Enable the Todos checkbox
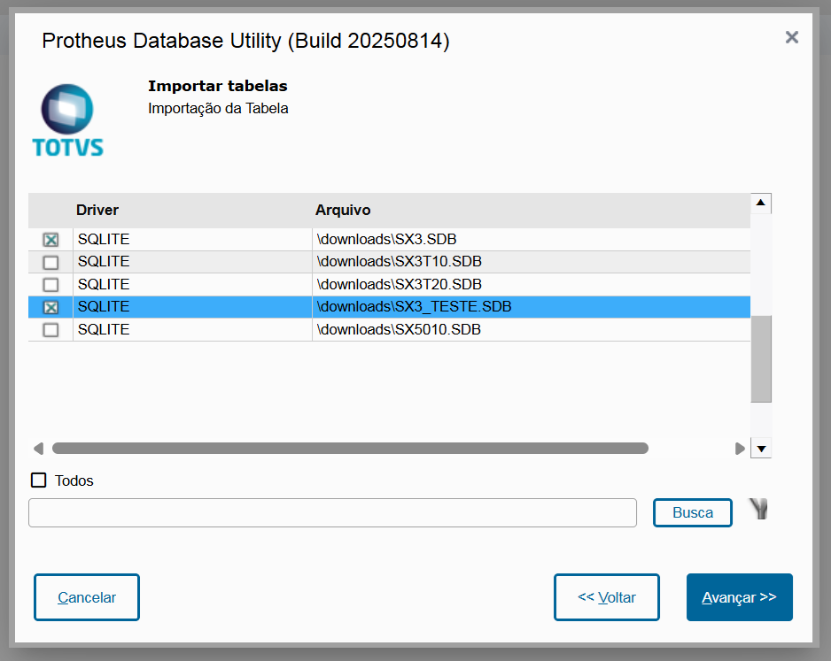The width and height of the screenshot is (831, 661). (39, 480)
